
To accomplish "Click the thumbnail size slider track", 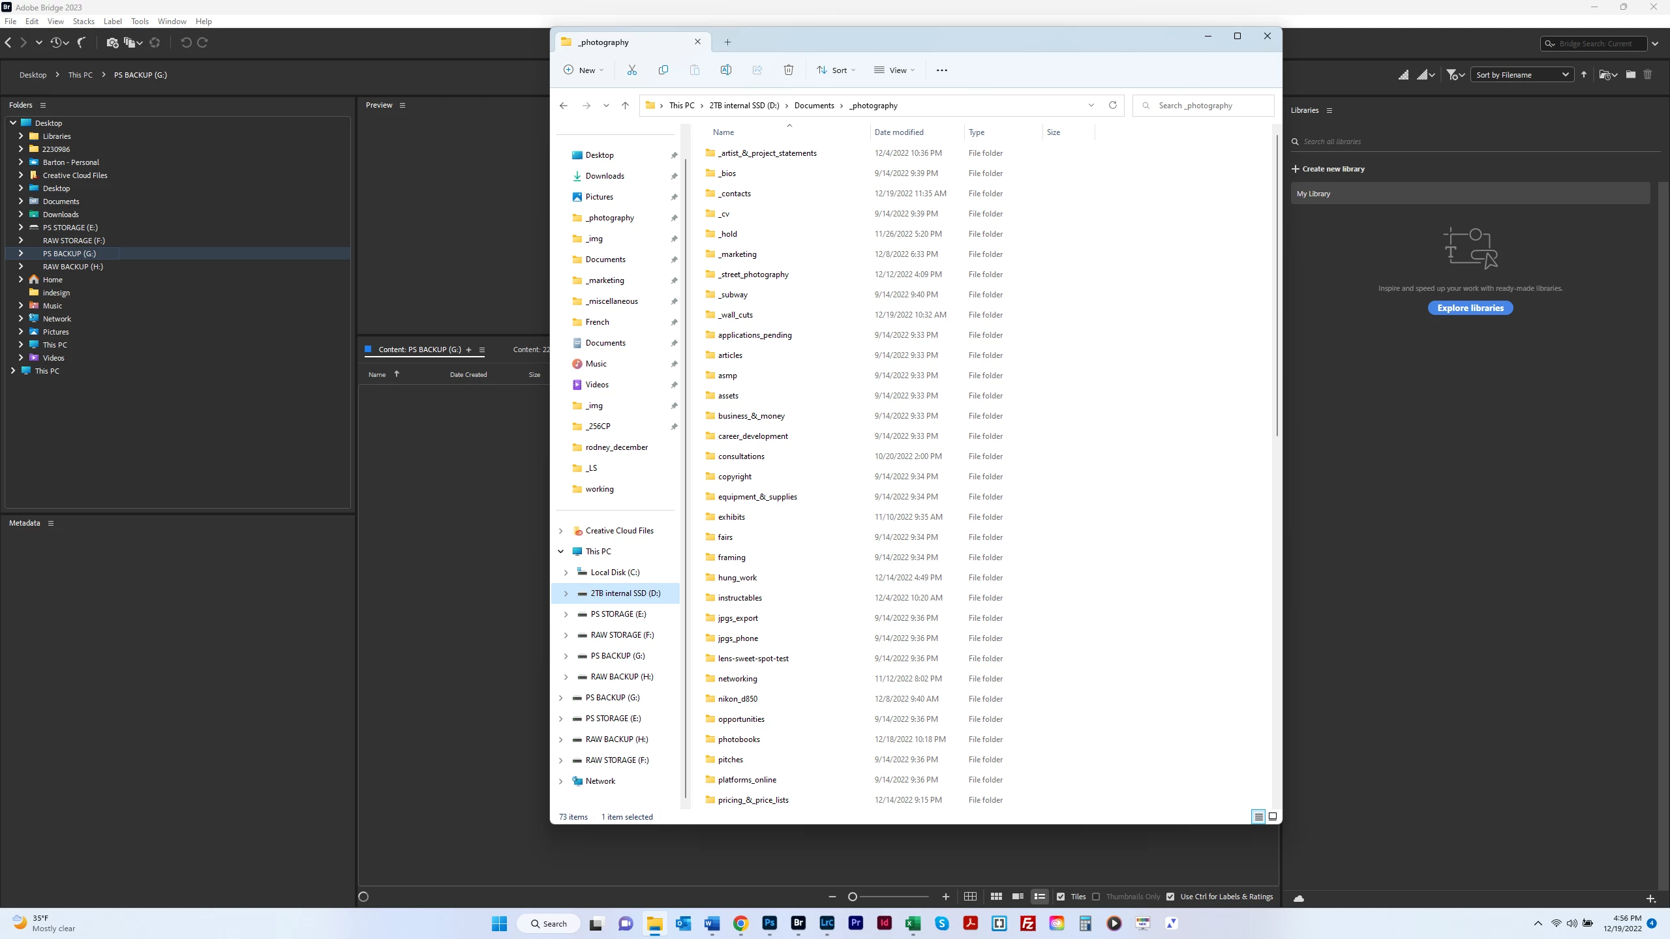I will pos(894,897).
